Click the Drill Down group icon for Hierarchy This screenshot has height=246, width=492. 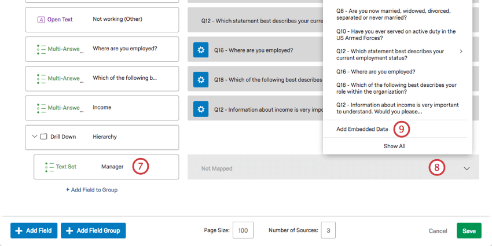click(x=43, y=137)
